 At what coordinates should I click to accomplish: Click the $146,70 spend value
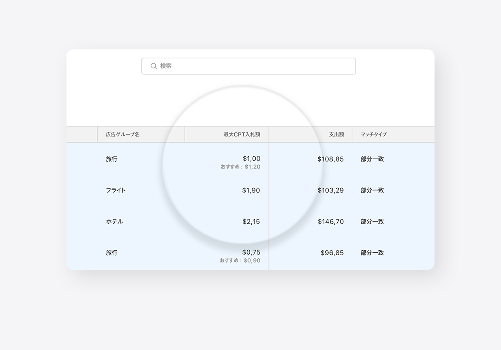[x=330, y=222]
